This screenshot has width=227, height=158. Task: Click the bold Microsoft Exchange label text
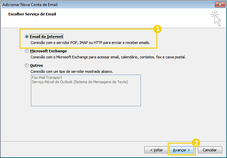[x=49, y=51]
